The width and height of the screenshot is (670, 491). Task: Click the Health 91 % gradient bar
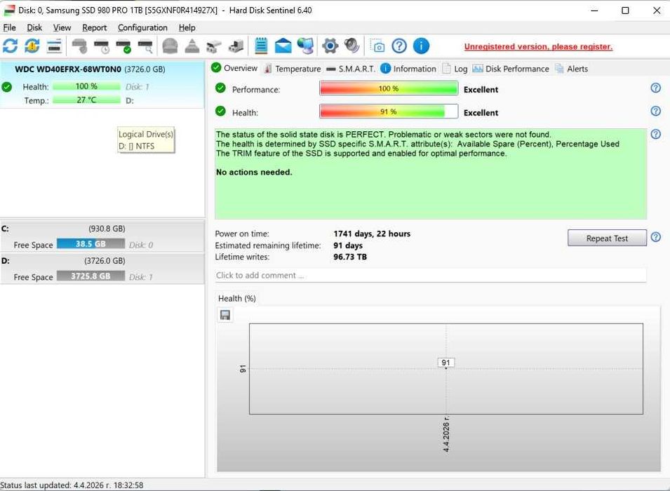[389, 112]
